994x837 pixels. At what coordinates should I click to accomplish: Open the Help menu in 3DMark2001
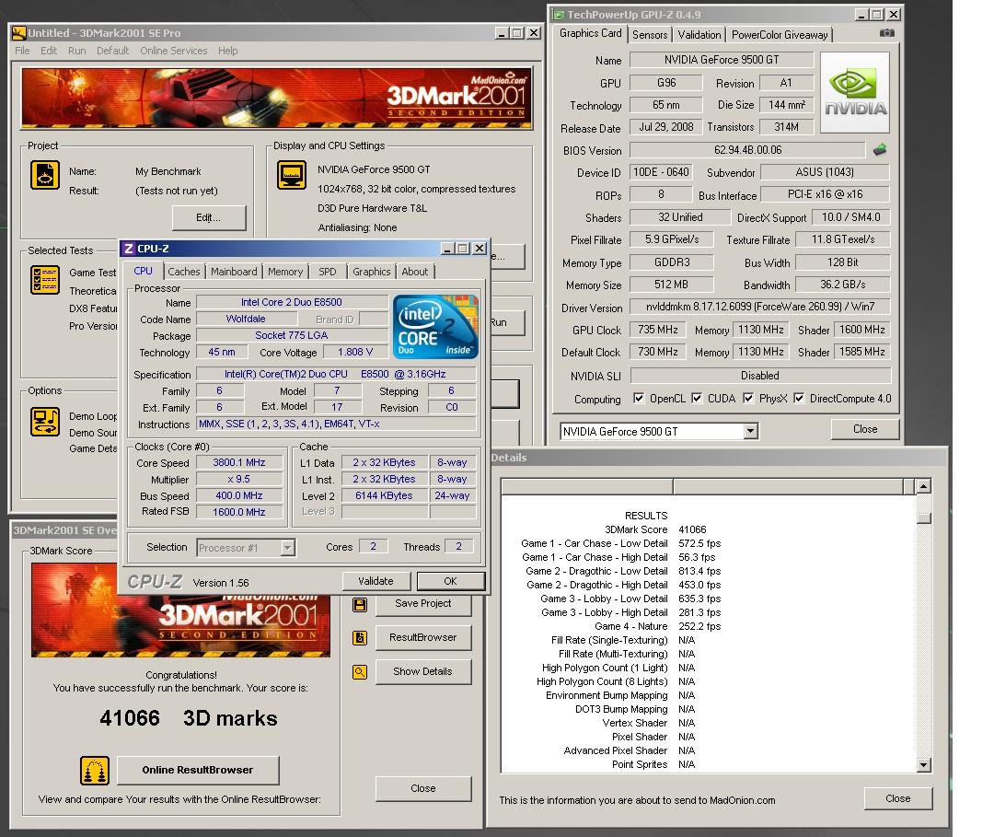point(227,51)
